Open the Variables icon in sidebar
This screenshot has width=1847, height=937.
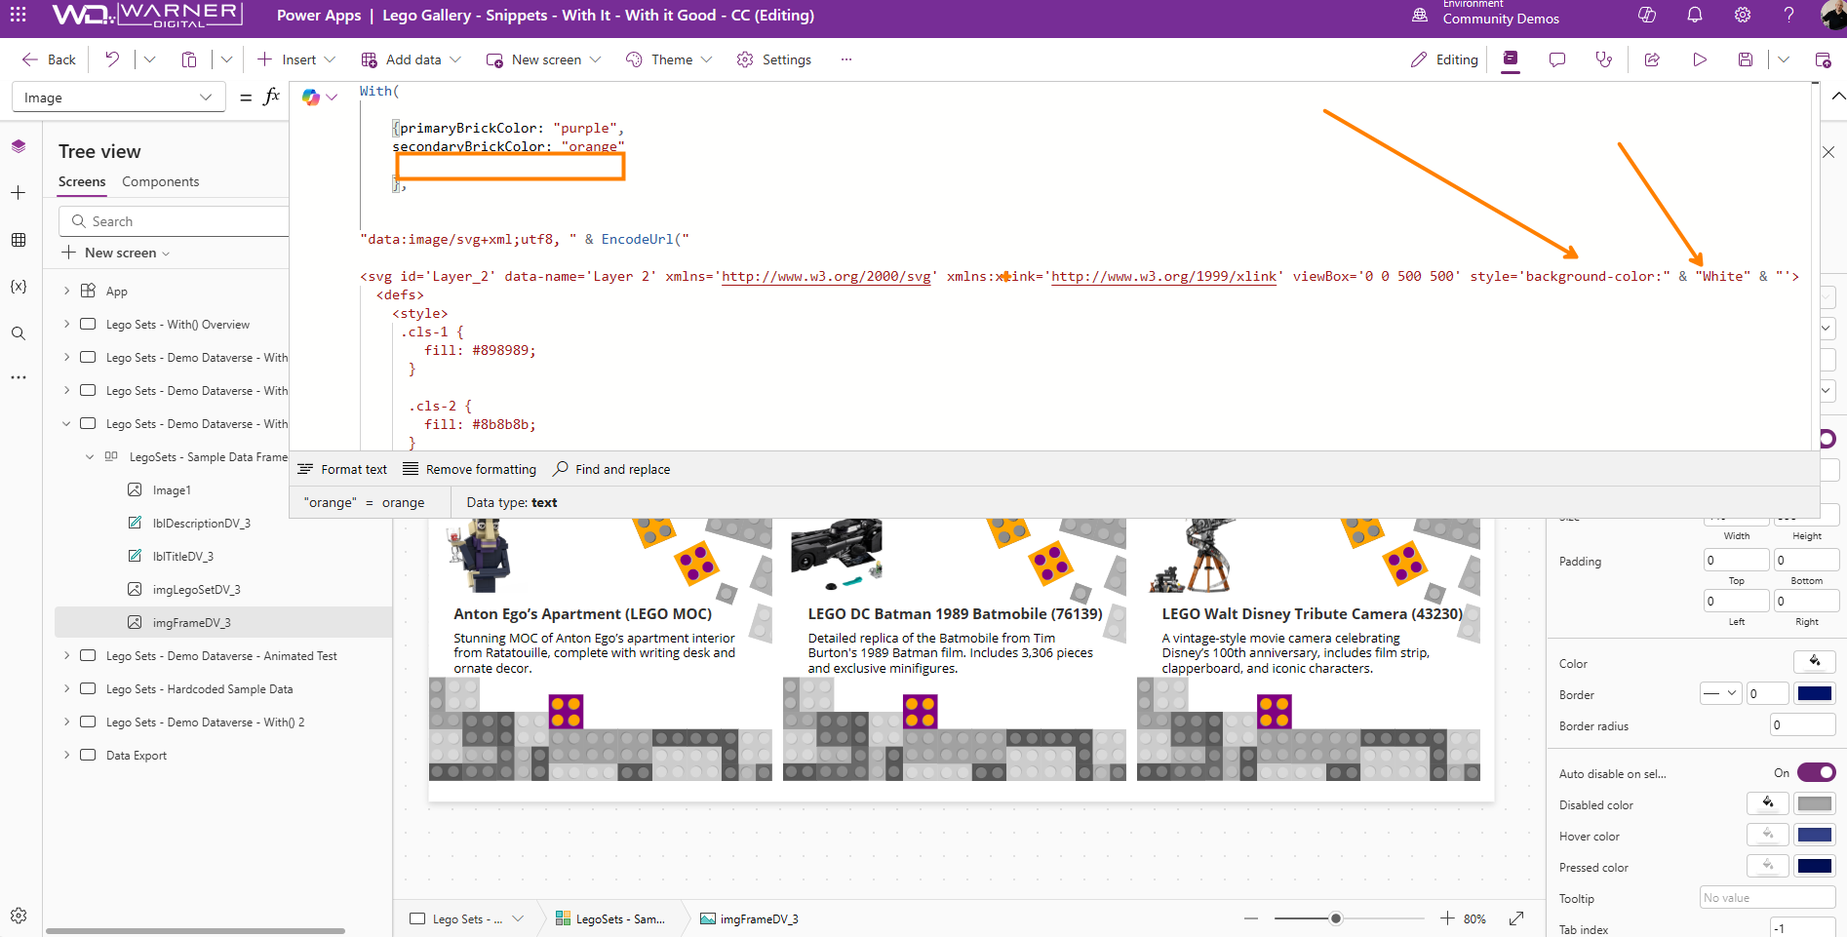pyautogui.click(x=19, y=287)
